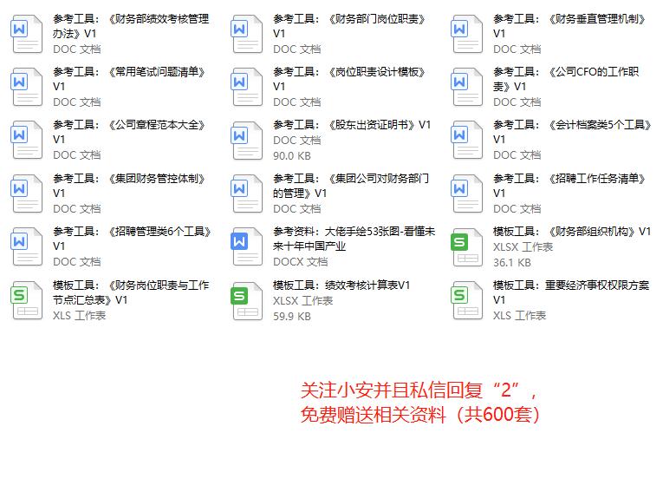Click DOC 文档 label under 股东出资证明书
663x479 pixels.
[x=297, y=141]
